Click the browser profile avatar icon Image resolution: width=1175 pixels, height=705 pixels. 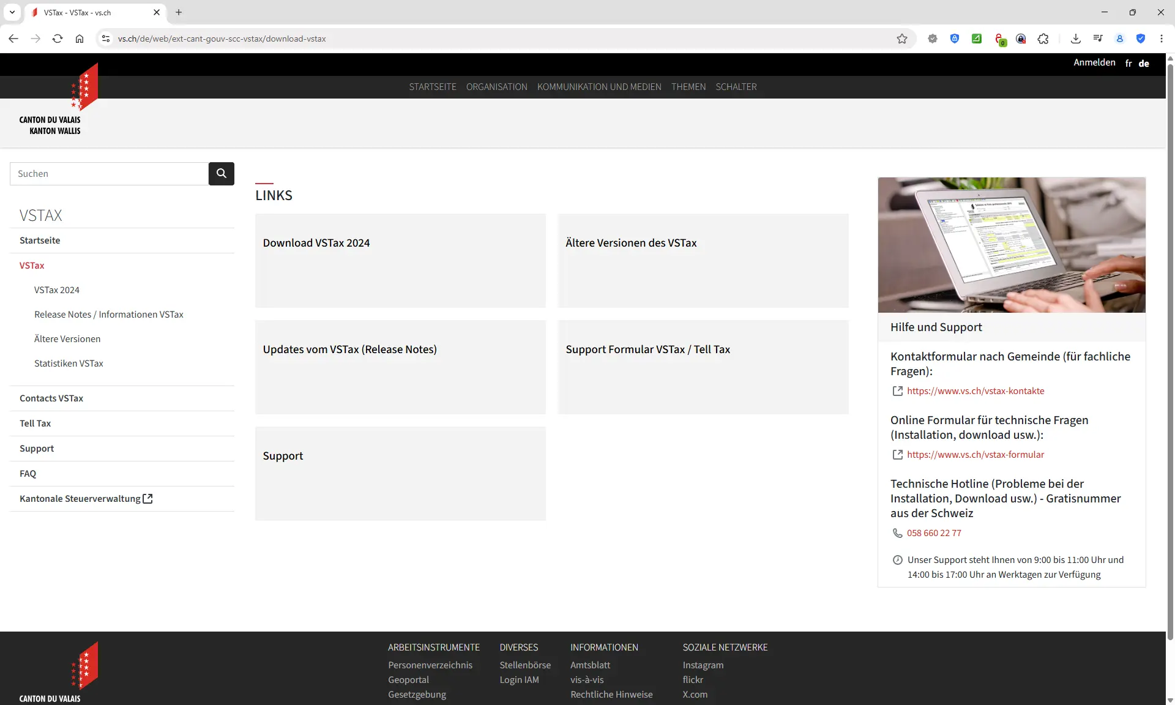[x=1119, y=39]
